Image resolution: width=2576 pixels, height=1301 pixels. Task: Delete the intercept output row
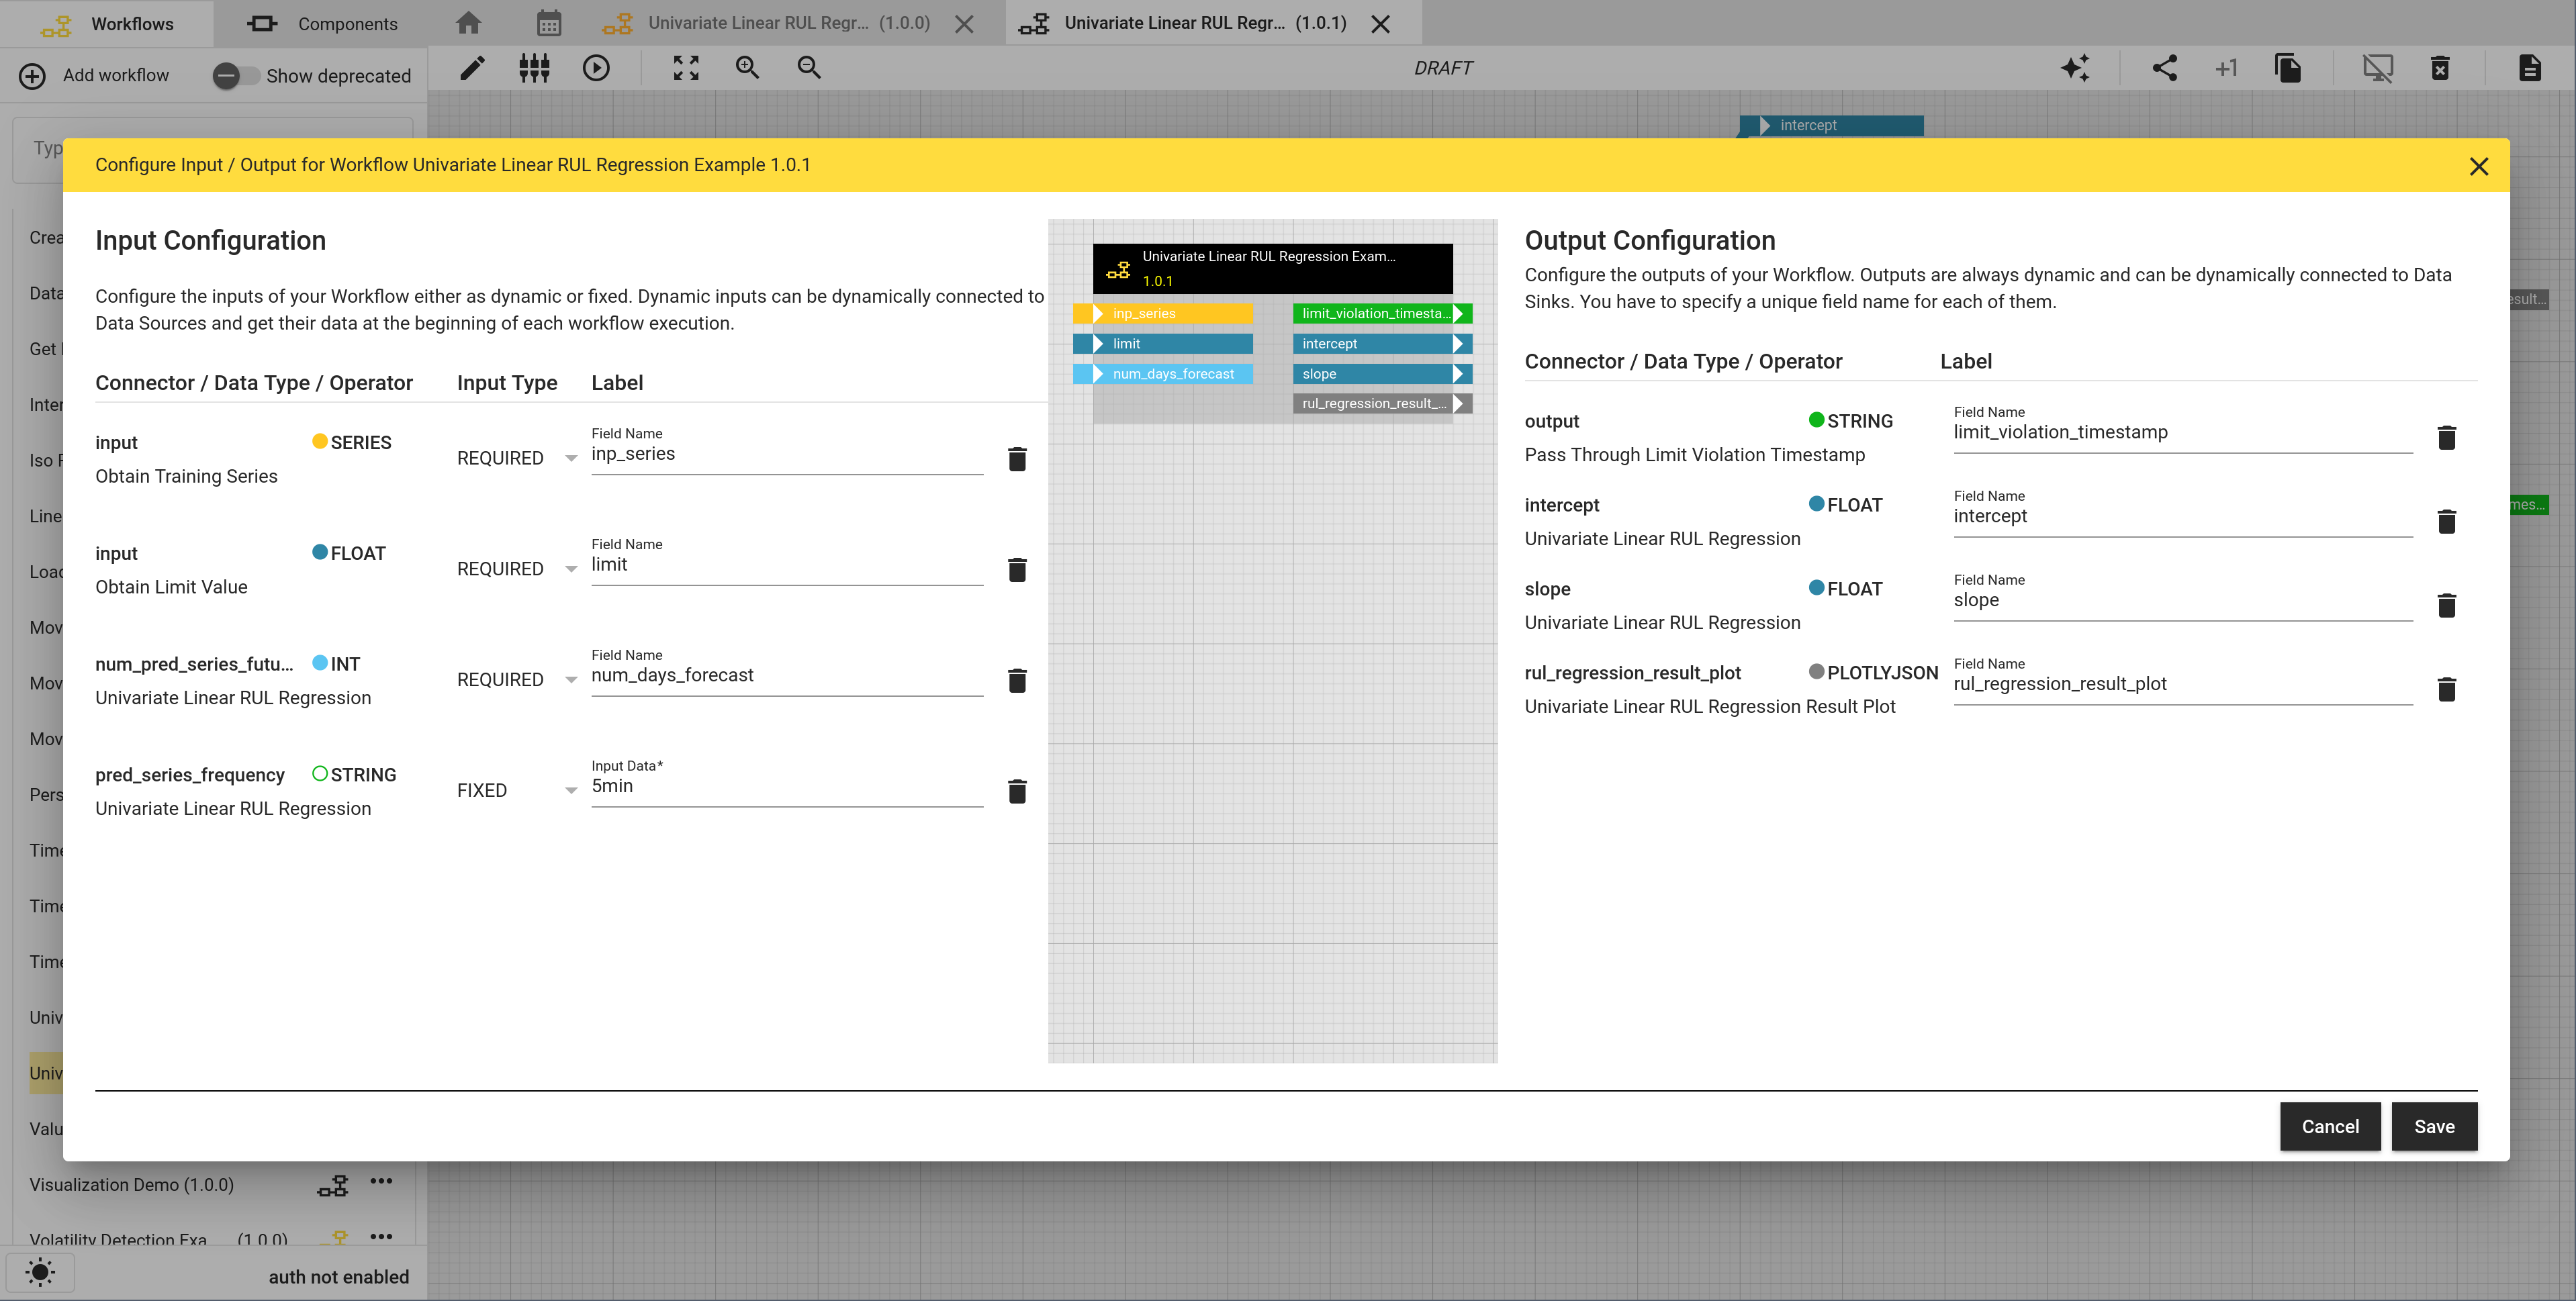pyautogui.click(x=2447, y=521)
